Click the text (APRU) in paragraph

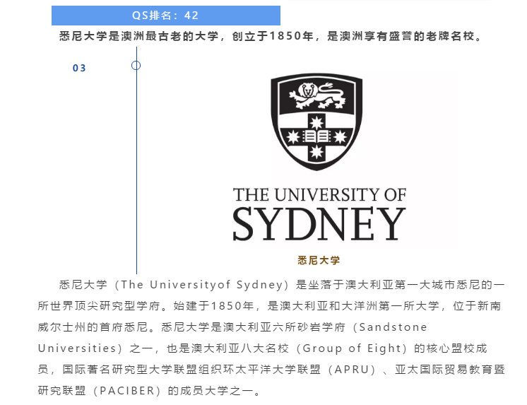352,370
